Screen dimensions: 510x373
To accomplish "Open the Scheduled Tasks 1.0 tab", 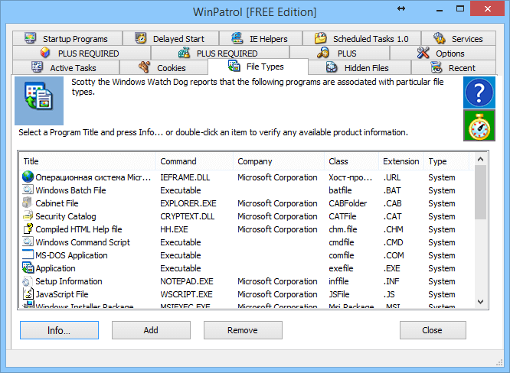I will click(362, 38).
